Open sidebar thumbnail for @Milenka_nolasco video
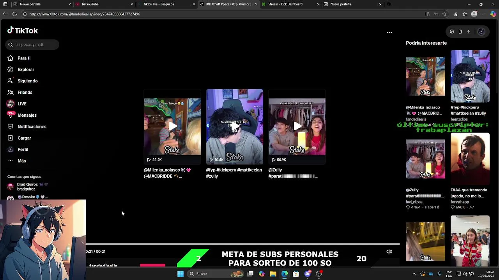 click(x=425, y=76)
